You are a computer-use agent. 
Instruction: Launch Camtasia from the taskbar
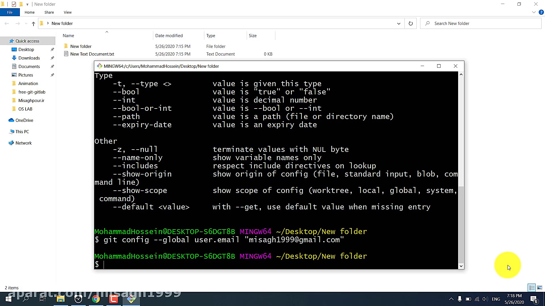[113, 299]
